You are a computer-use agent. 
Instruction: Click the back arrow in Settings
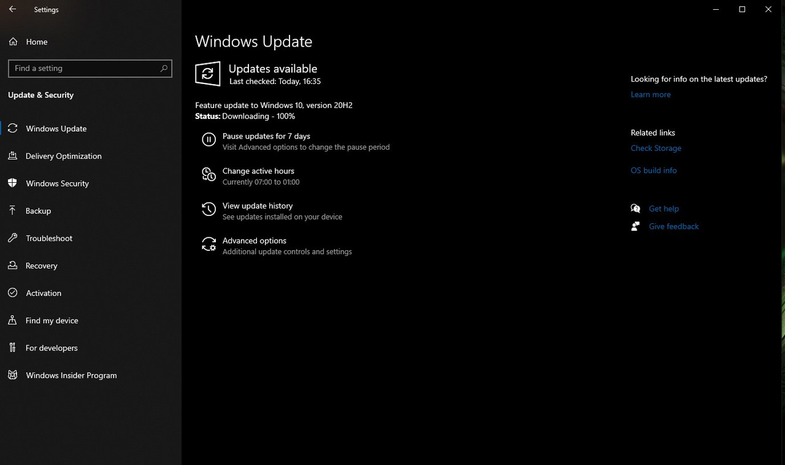12,9
